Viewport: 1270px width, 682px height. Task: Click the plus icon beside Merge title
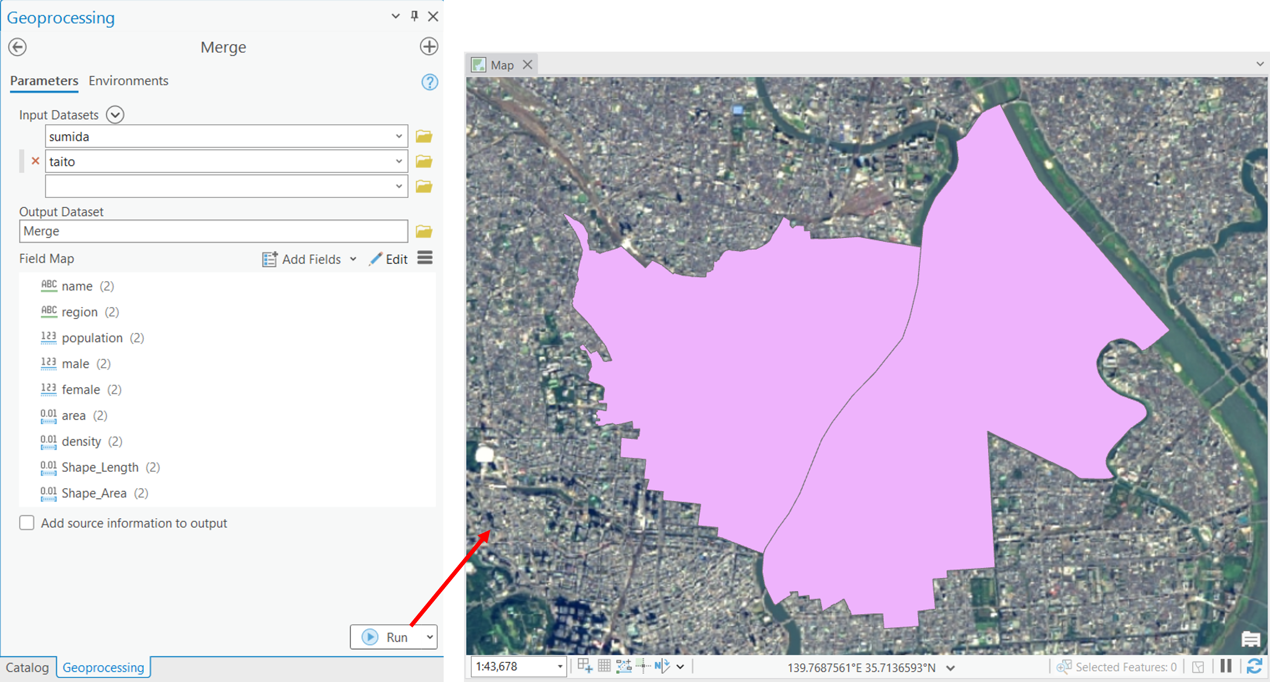(x=428, y=47)
